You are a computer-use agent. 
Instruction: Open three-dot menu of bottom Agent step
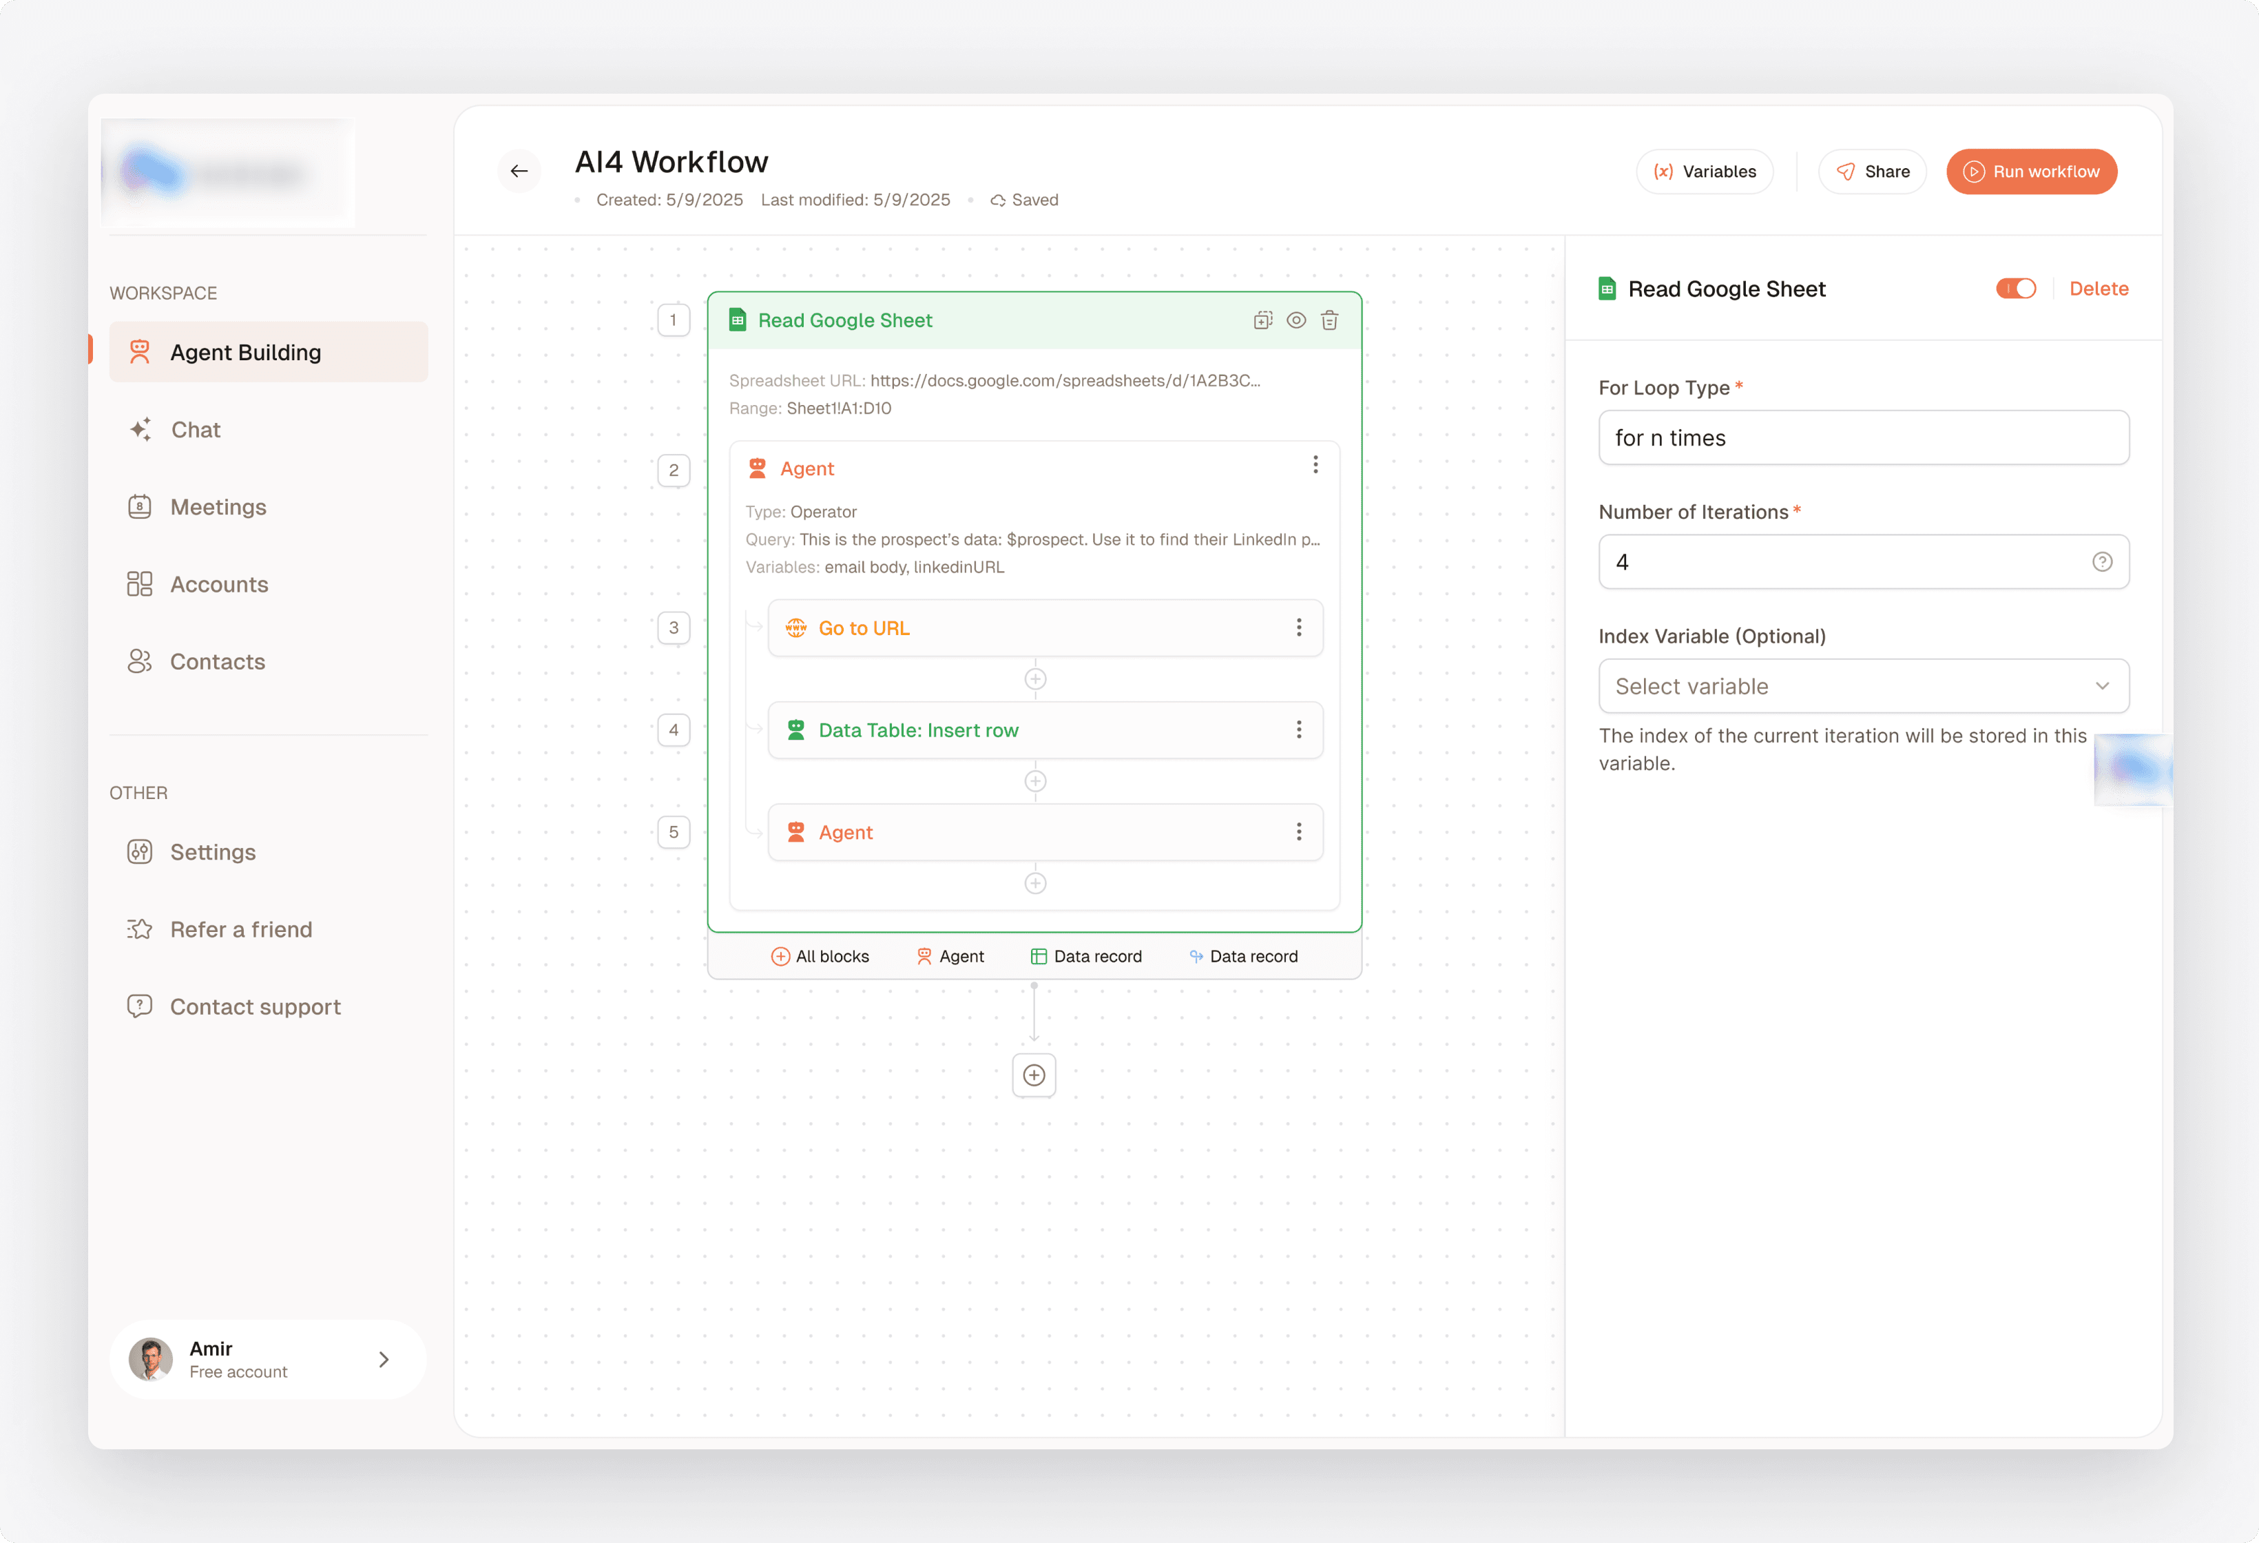1299,831
